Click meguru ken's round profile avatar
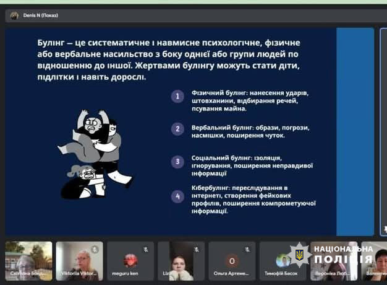Viewport: 387px width, 285px height. point(130,260)
